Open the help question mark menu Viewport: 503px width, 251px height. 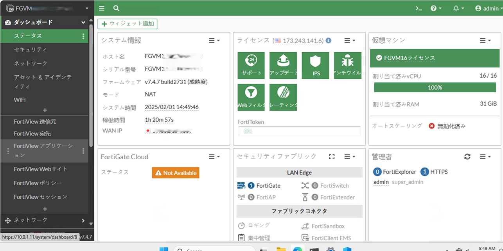tap(436, 8)
